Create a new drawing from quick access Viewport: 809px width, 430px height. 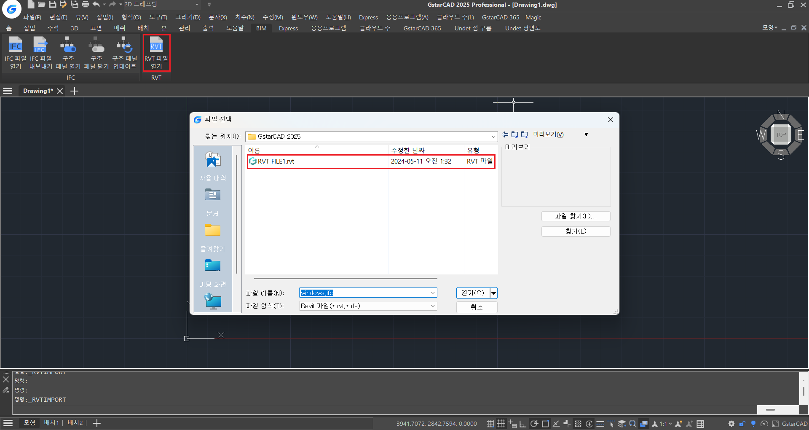tap(31, 4)
